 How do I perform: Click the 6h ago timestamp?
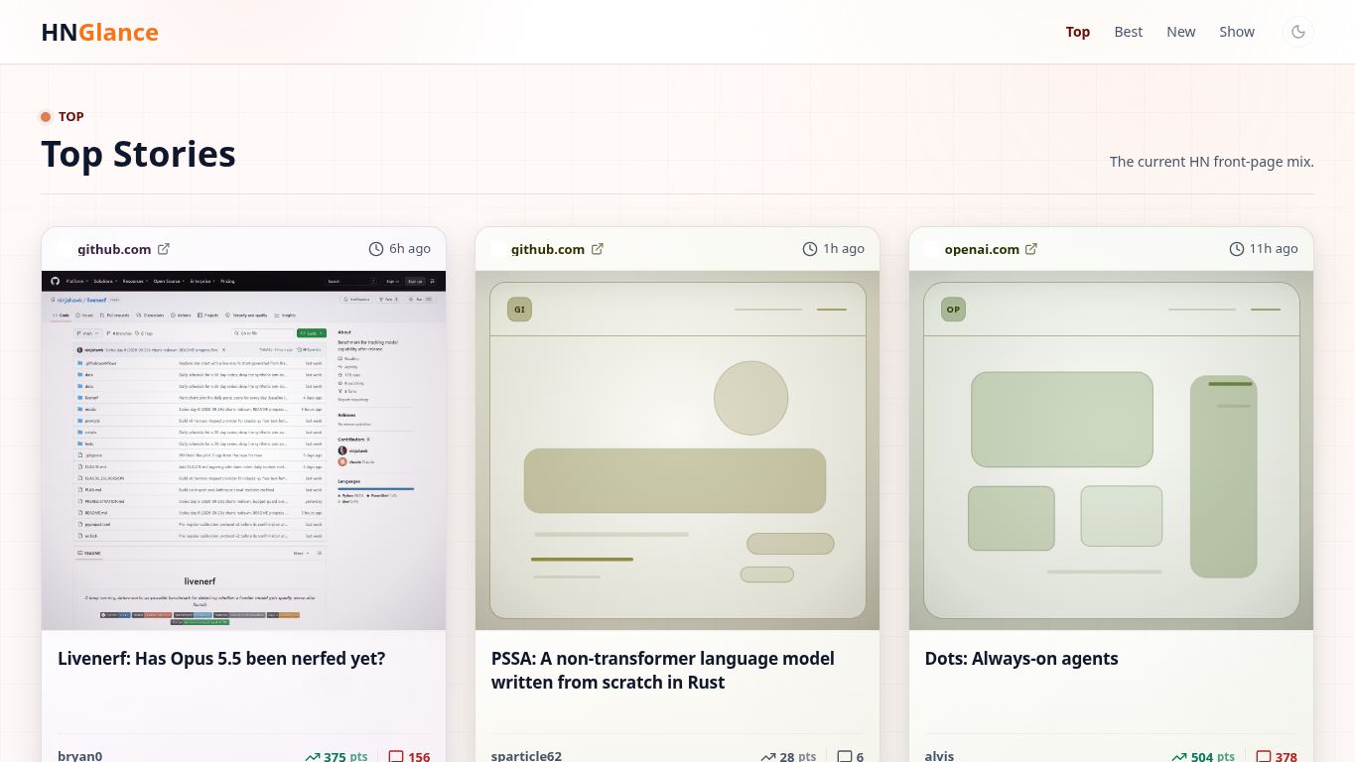[410, 249]
